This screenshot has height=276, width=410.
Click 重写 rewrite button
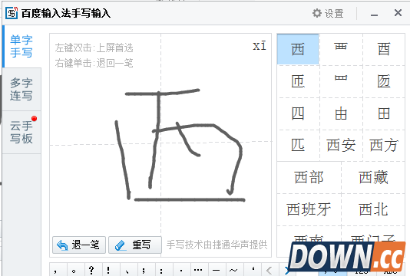[x=135, y=245]
